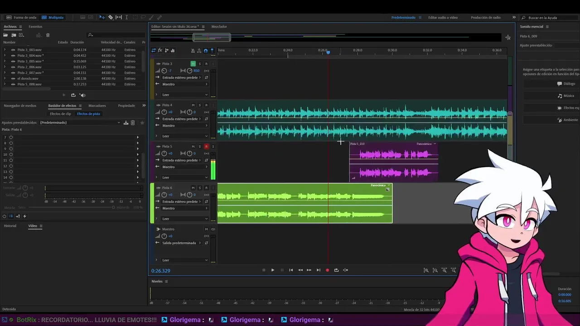Solo Pista 4 with S button

point(199,105)
